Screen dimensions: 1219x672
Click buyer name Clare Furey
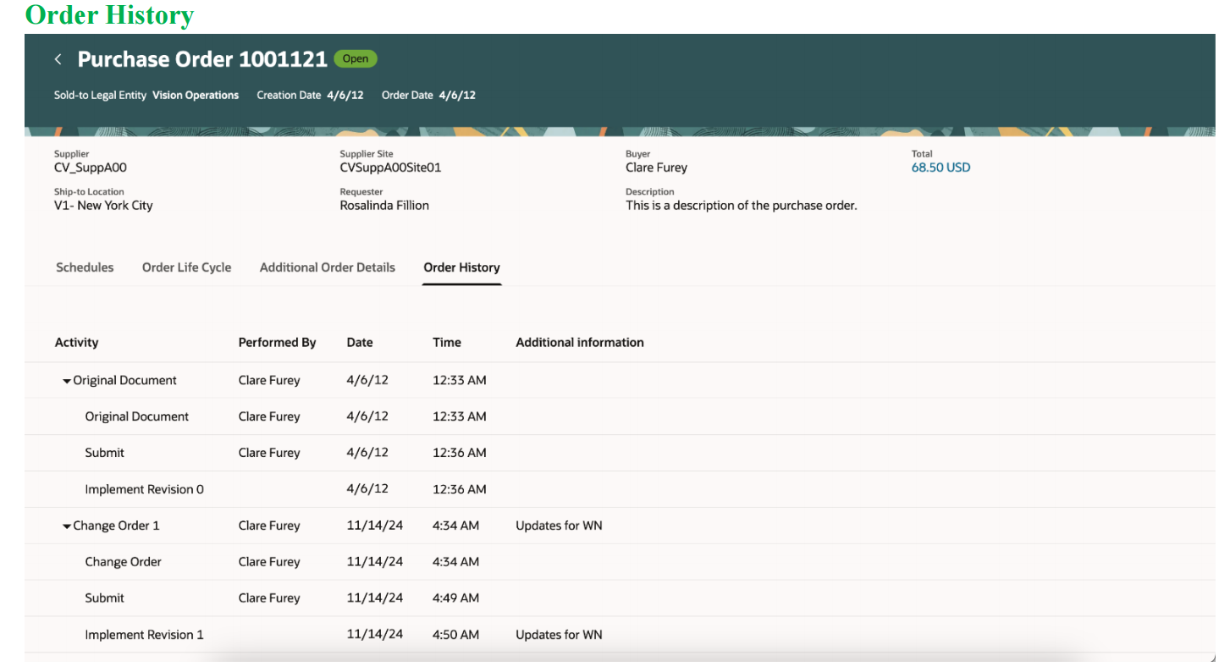click(656, 167)
